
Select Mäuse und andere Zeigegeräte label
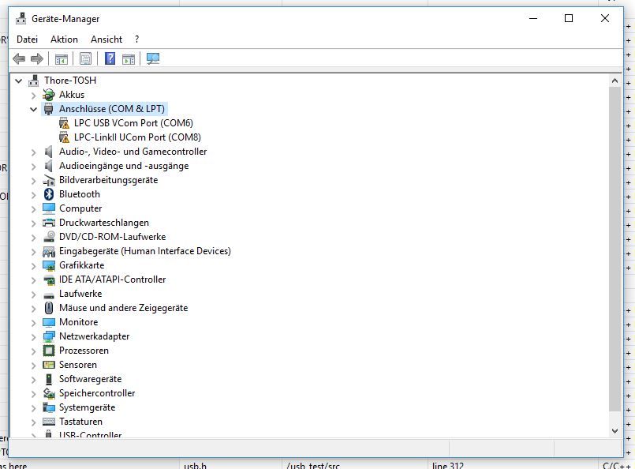pyautogui.click(x=124, y=308)
